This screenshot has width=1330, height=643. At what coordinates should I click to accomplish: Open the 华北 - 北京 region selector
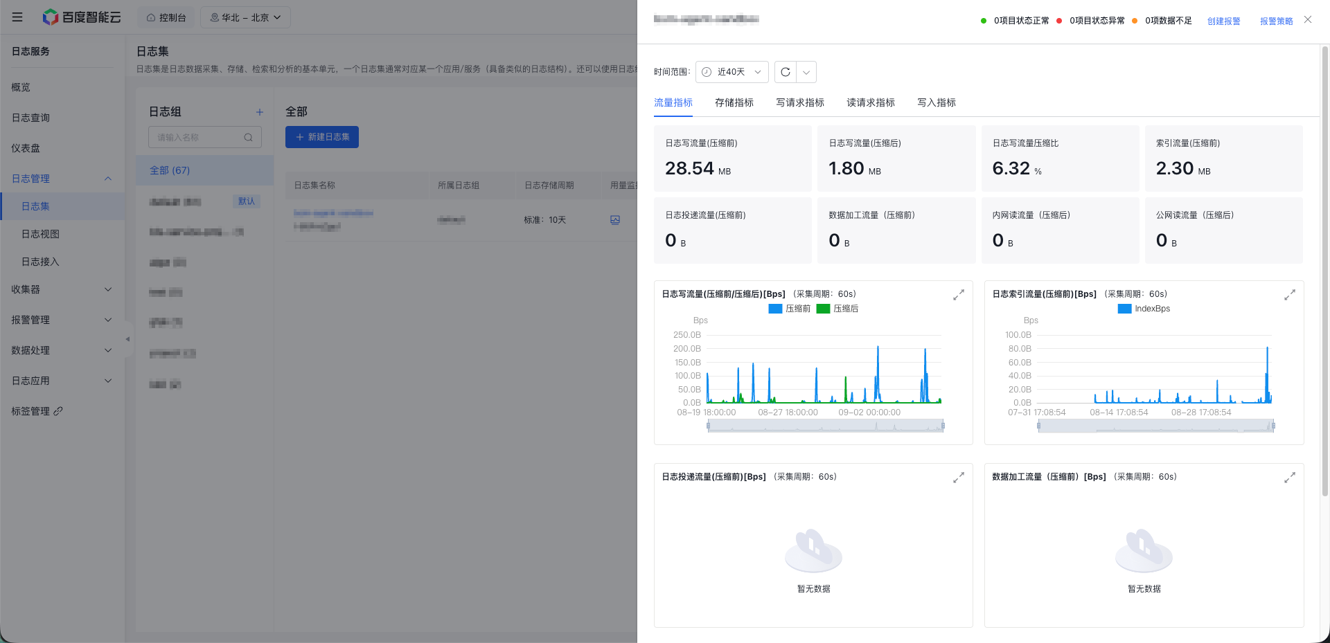pyautogui.click(x=245, y=17)
